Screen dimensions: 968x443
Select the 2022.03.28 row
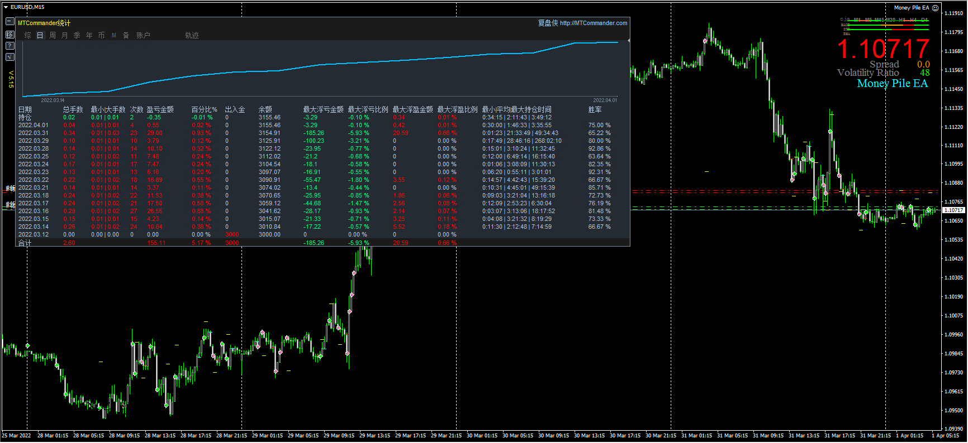pyautogui.click(x=322, y=148)
